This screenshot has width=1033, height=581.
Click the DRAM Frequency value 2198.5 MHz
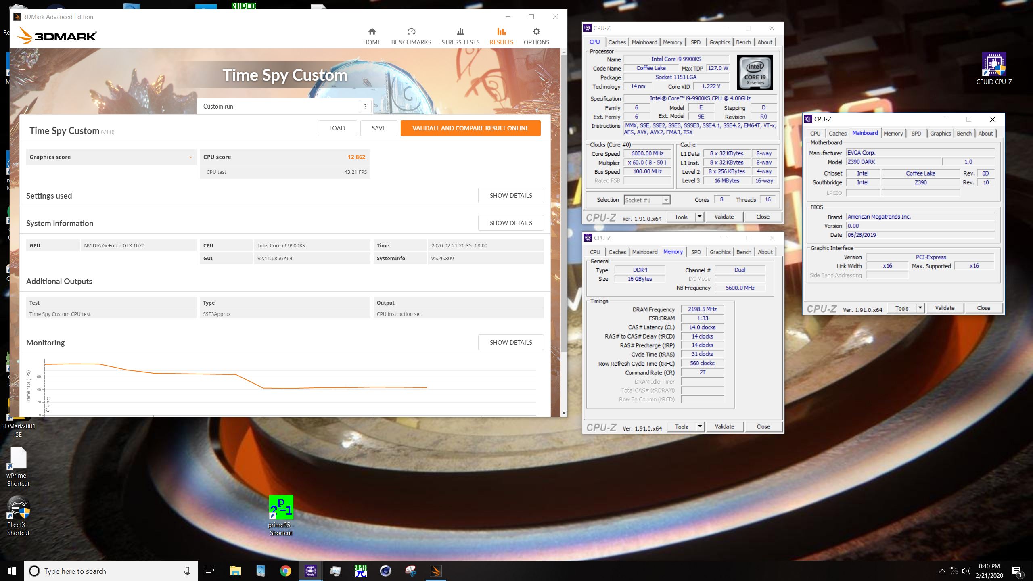pos(702,309)
